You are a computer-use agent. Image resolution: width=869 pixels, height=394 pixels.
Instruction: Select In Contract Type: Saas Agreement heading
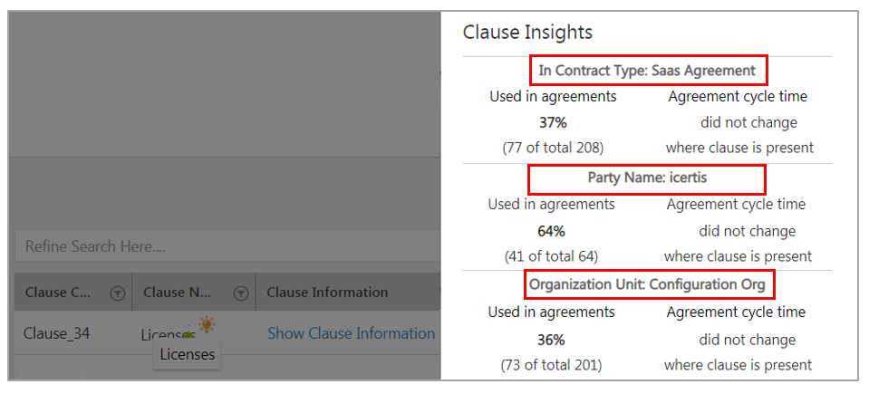click(x=646, y=70)
